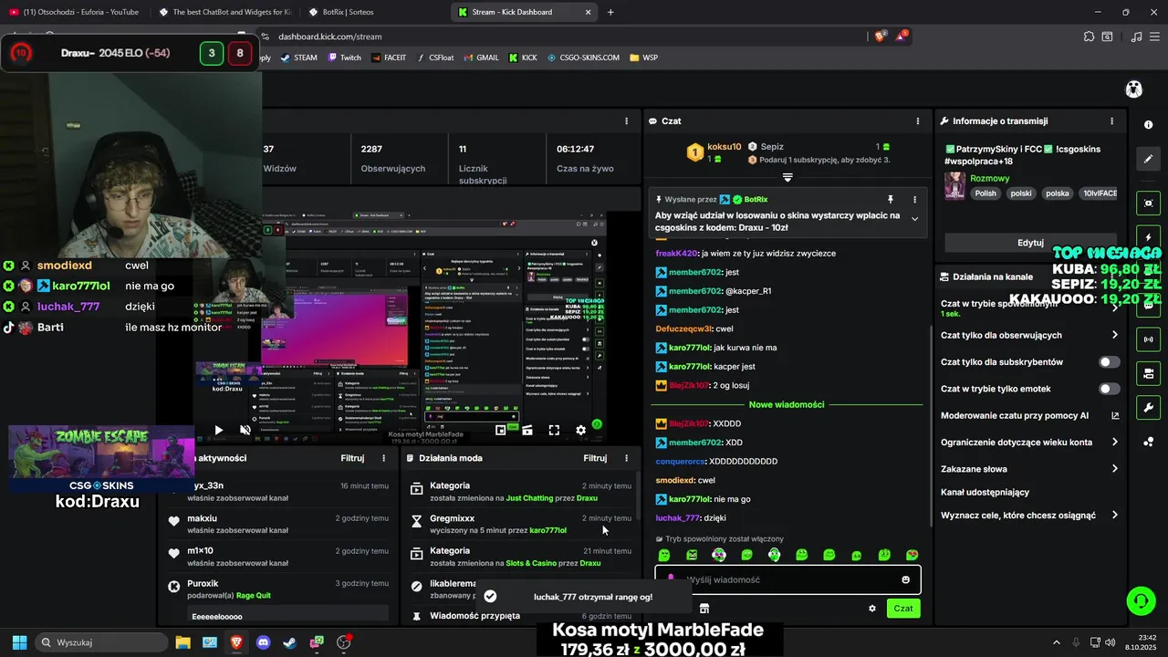Screen dimensions: 1168x657
Task: Open the green headset support bubble
Action: tap(1140, 600)
